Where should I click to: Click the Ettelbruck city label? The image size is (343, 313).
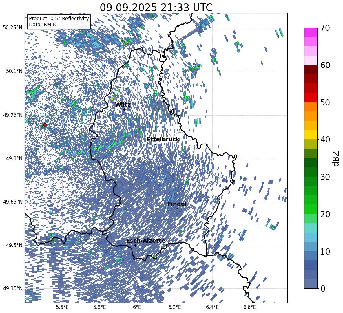[163, 140]
